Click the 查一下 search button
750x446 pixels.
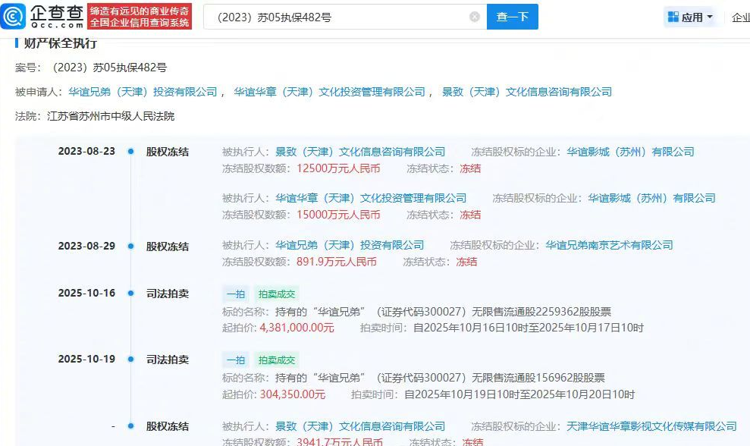513,17
